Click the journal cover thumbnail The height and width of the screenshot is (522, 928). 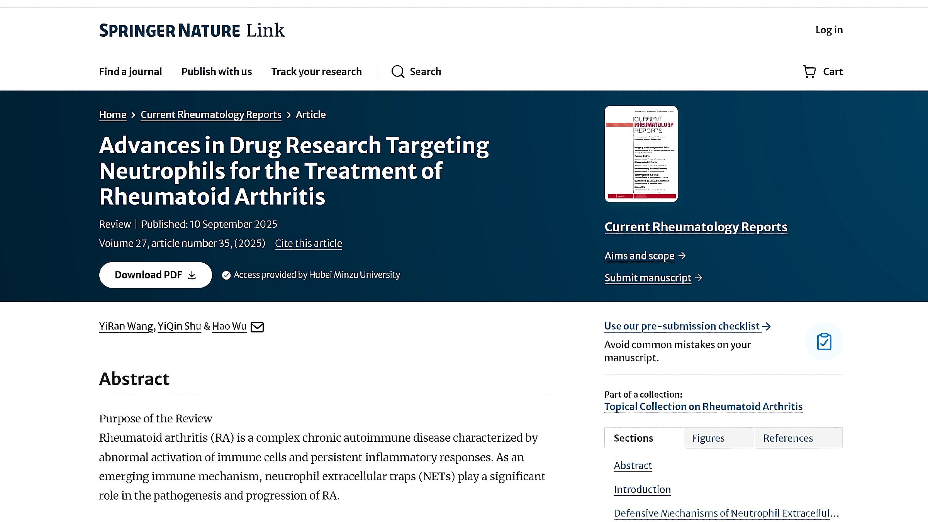click(641, 154)
